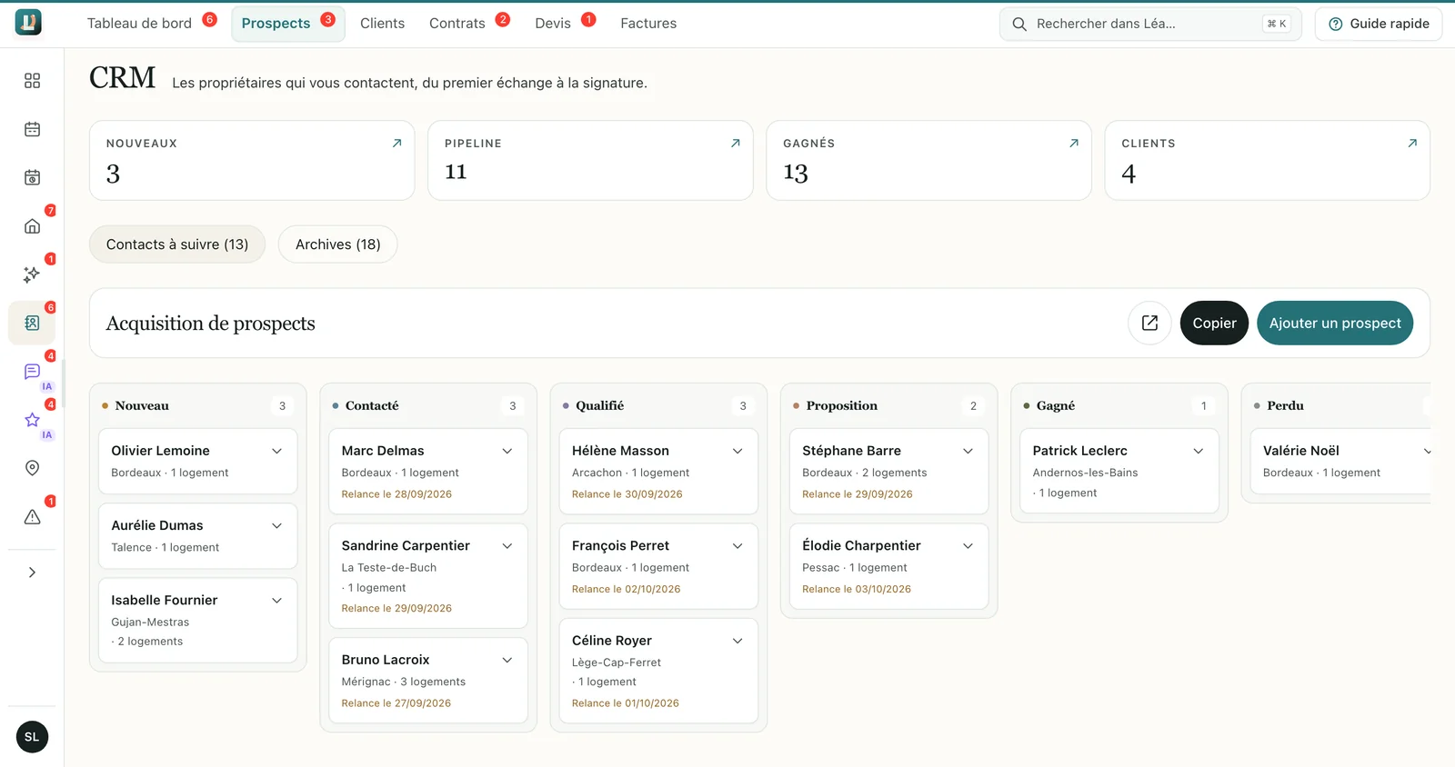Expand the sidebar with the arrow chevron
The image size is (1455, 767).
32,573
